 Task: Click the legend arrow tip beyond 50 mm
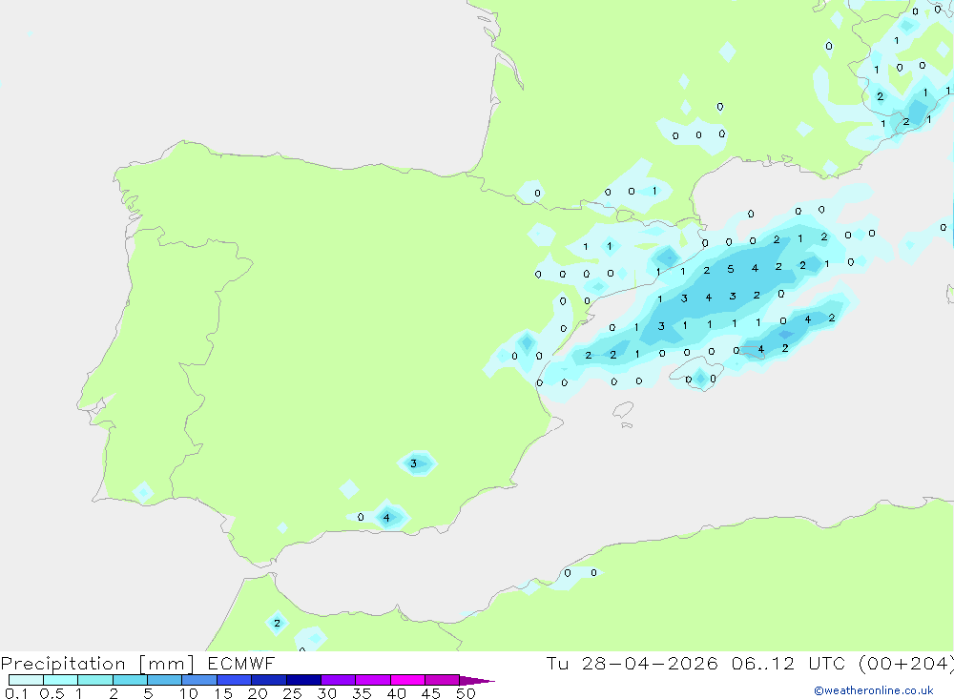[477, 680]
